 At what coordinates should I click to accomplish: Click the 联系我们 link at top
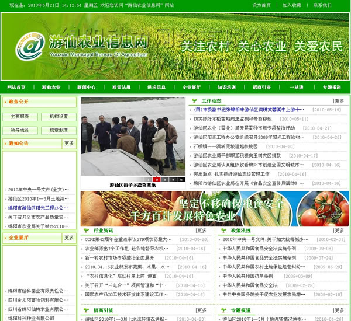322,5
